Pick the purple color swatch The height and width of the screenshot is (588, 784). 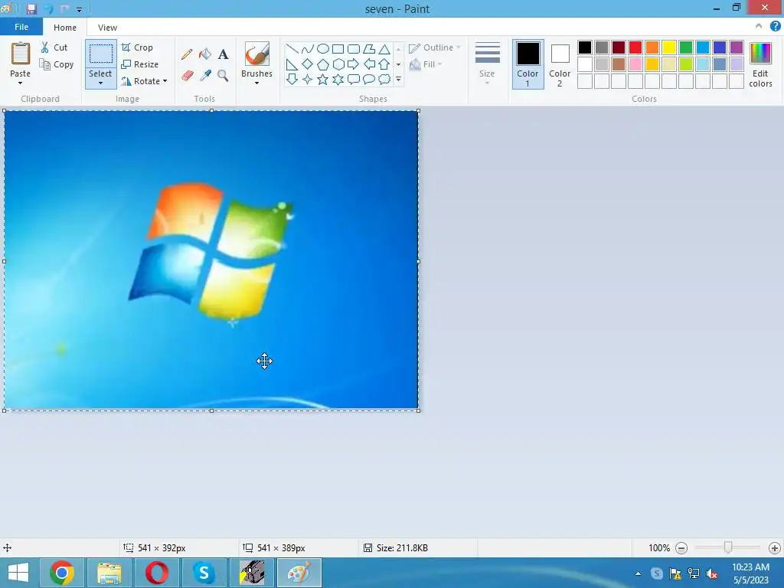(737, 47)
